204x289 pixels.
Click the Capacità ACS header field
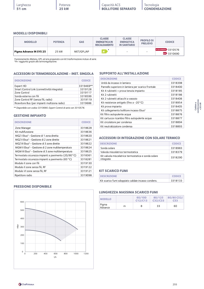point(118,7)
